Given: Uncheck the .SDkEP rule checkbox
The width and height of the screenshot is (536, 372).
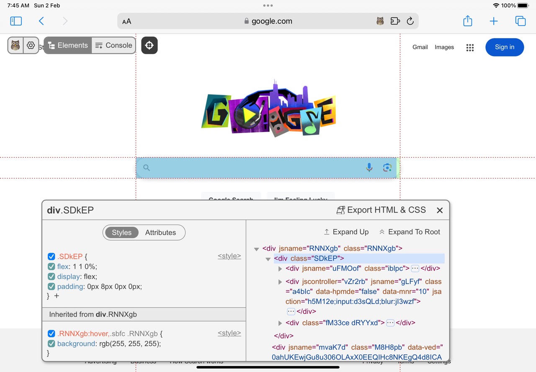Looking at the screenshot, I should pos(52,257).
